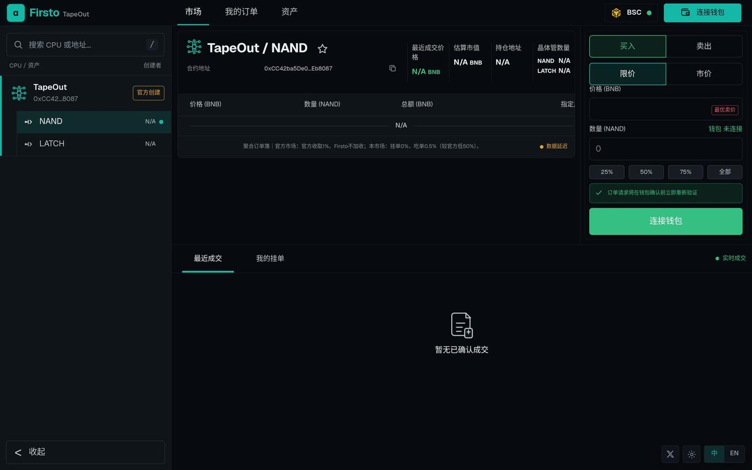Click the 创建者 column label
Viewport: 752px width, 470px height.
click(153, 66)
